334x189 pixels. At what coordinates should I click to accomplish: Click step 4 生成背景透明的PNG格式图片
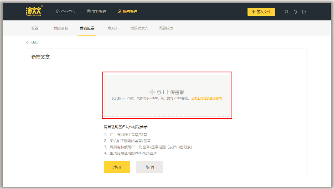(130, 153)
